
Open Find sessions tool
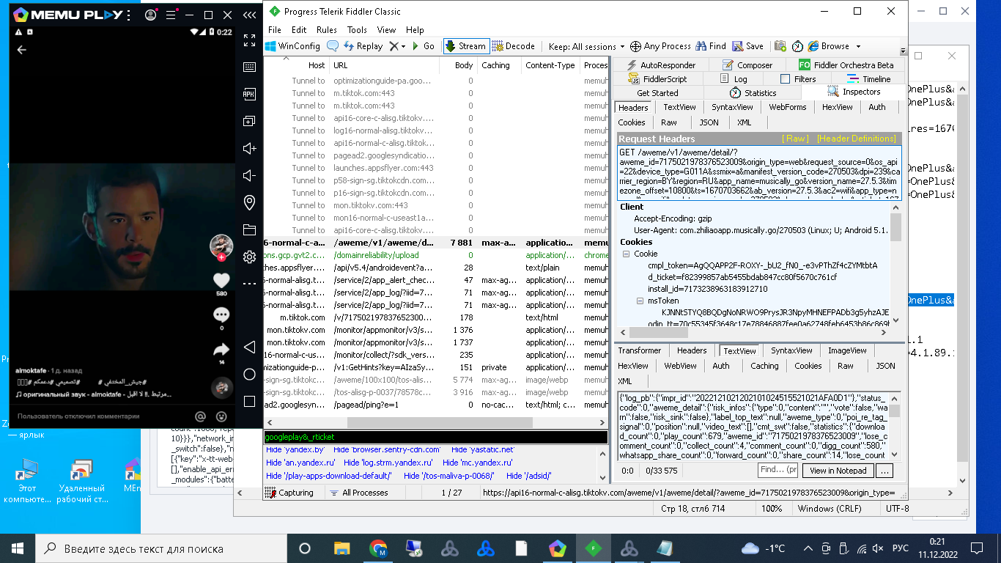click(x=711, y=46)
